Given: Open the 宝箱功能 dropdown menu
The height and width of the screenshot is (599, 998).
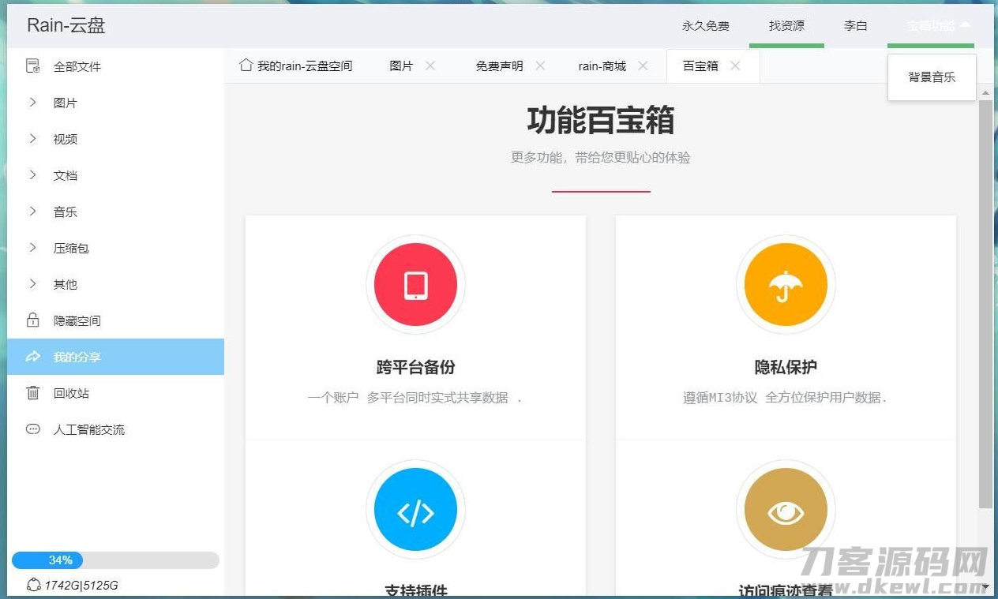Looking at the screenshot, I should (930, 24).
